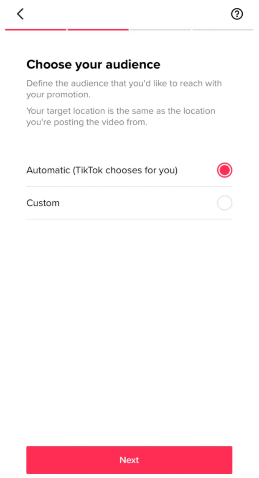
Task: Select the Automatic audience radio button
Action: click(x=225, y=170)
